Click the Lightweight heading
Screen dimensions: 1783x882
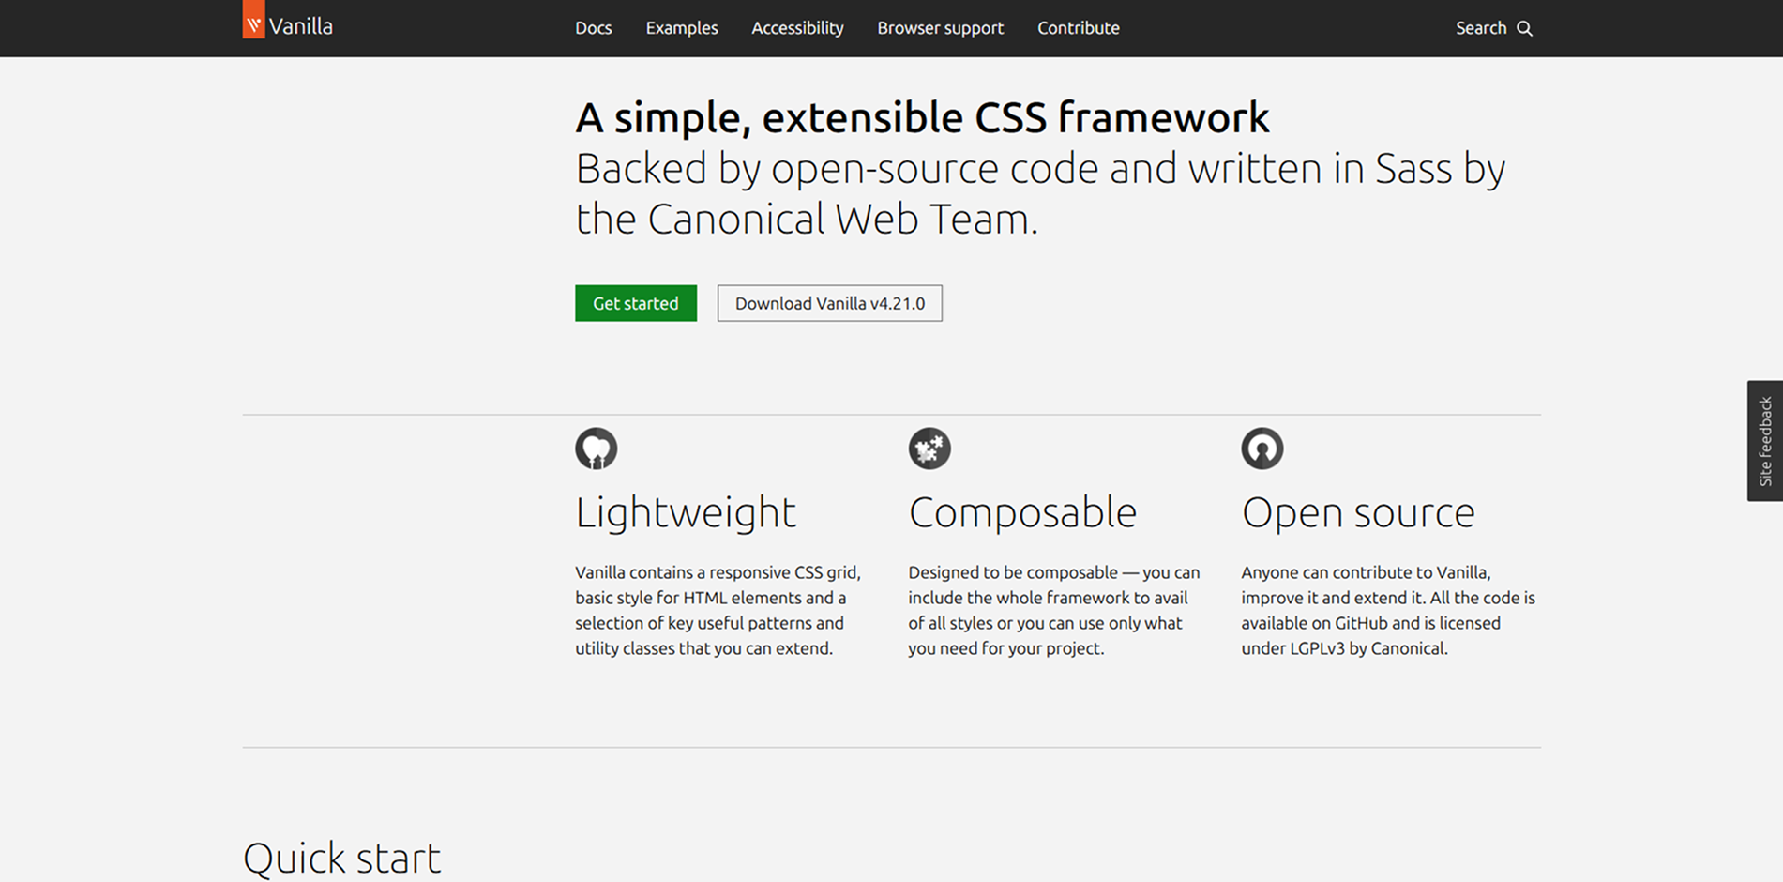(x=686, y=512)
